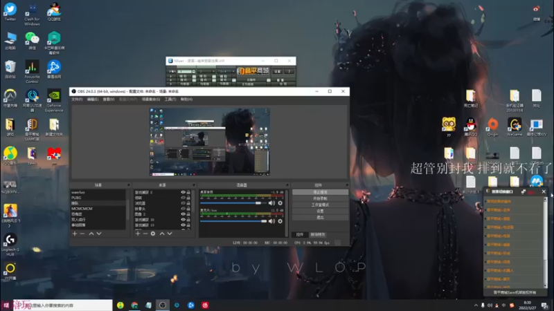Select the MCMCMCM scene
This screenshot has height=311, width=554.
(x=98, y=209)
